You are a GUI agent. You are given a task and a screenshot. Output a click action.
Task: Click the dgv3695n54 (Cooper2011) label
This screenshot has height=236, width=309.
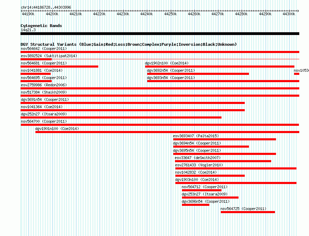pos(197,150)
